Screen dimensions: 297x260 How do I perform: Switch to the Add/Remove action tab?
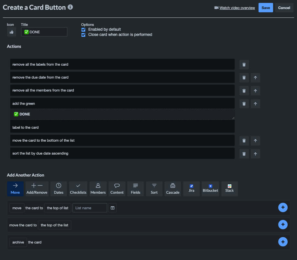[x=37, y=189]
